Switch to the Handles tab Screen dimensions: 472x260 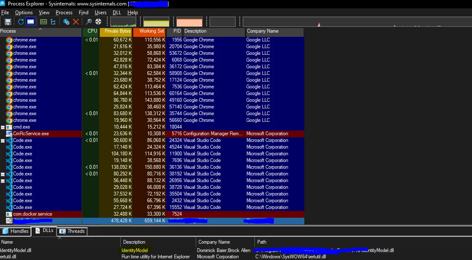(x=16, y=231)
